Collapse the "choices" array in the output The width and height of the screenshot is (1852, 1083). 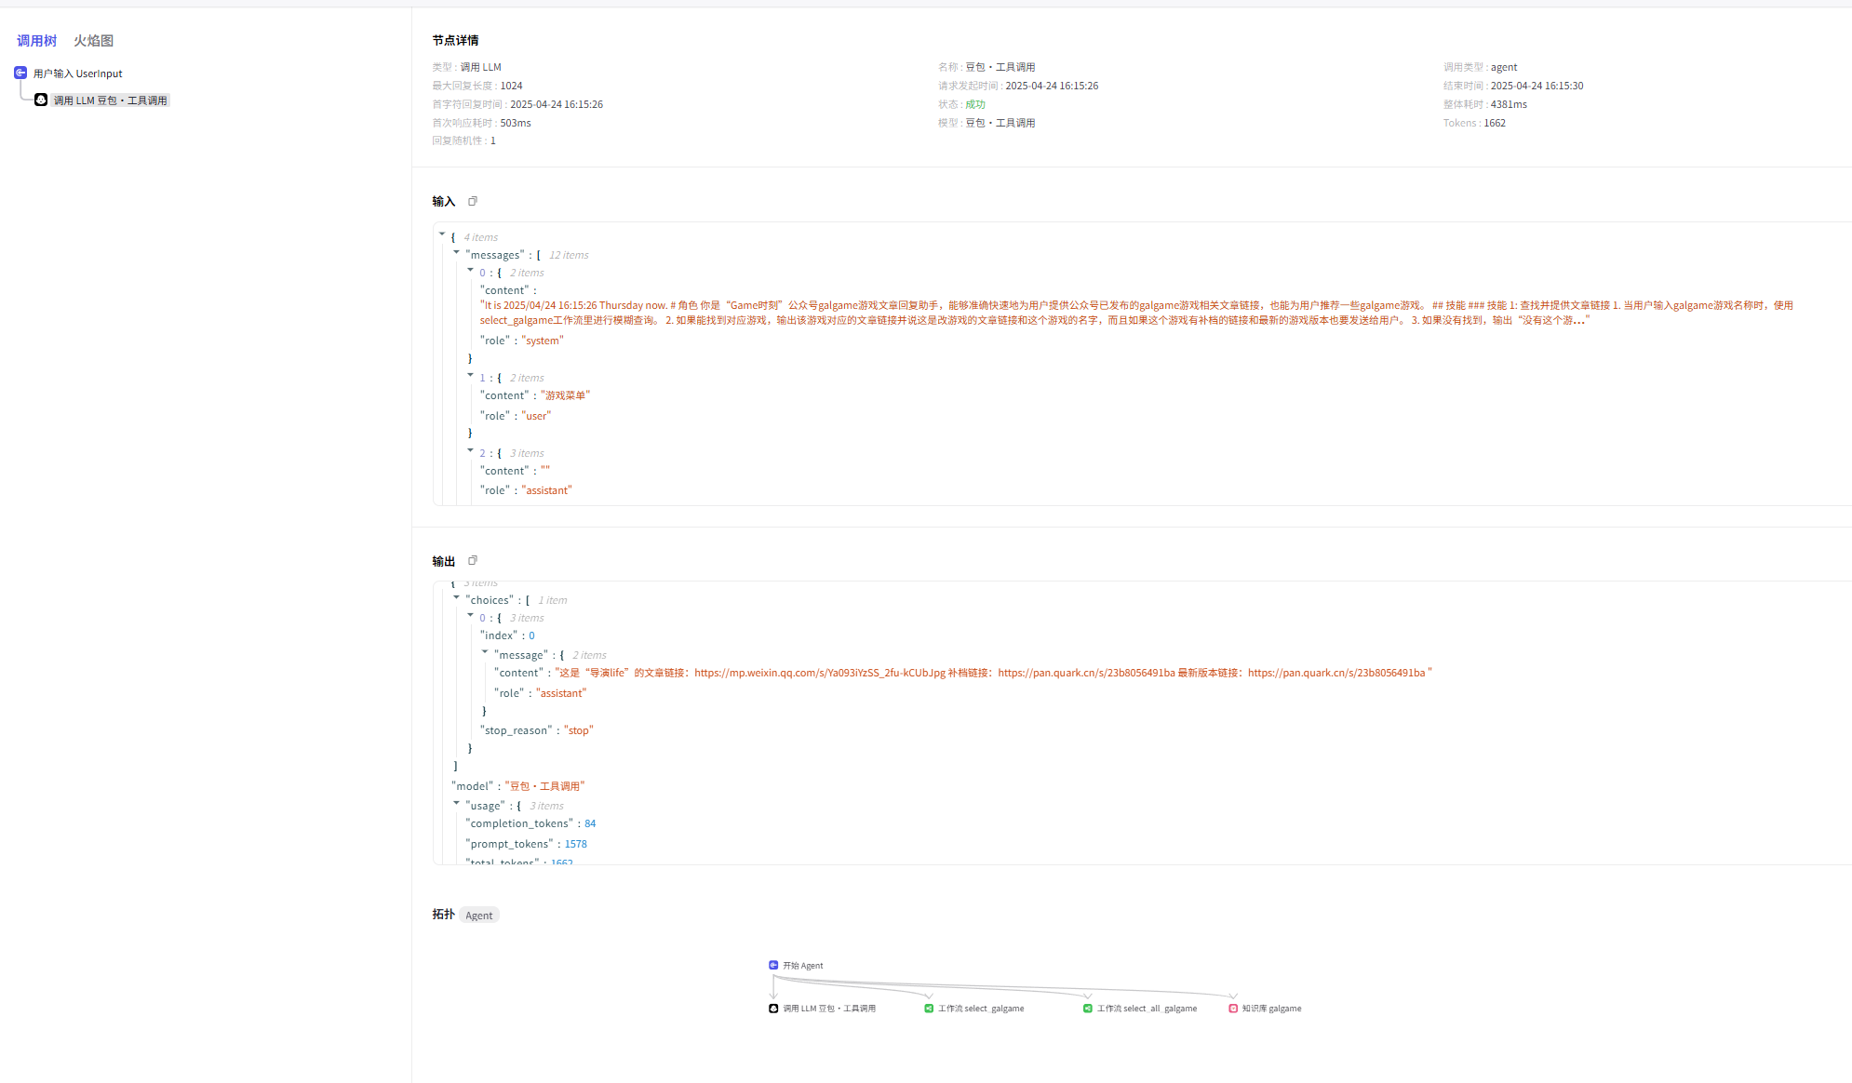[456, 597]
